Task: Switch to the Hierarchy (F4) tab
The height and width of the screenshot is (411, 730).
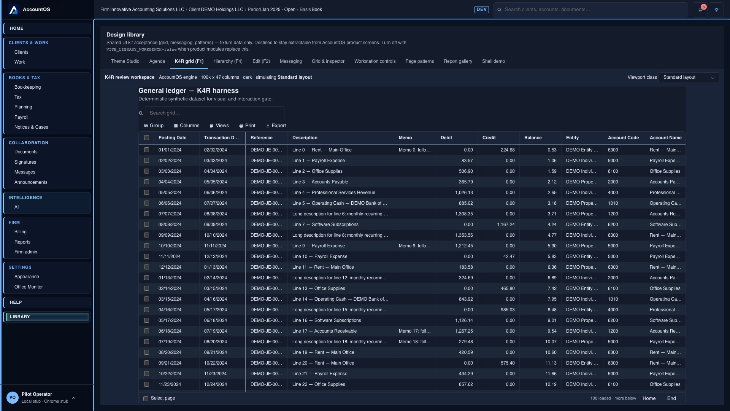Action: pos(228,61)
